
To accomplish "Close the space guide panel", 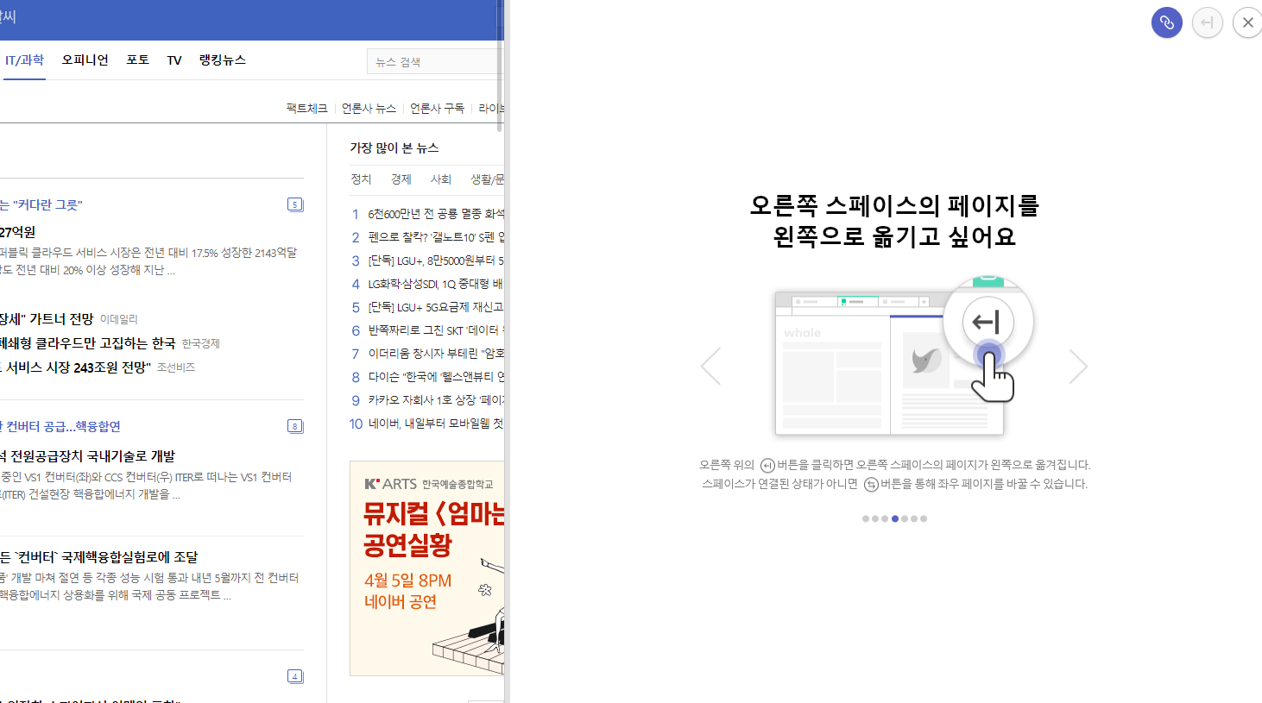I will pyautogui.click(x=1247, y=22).
